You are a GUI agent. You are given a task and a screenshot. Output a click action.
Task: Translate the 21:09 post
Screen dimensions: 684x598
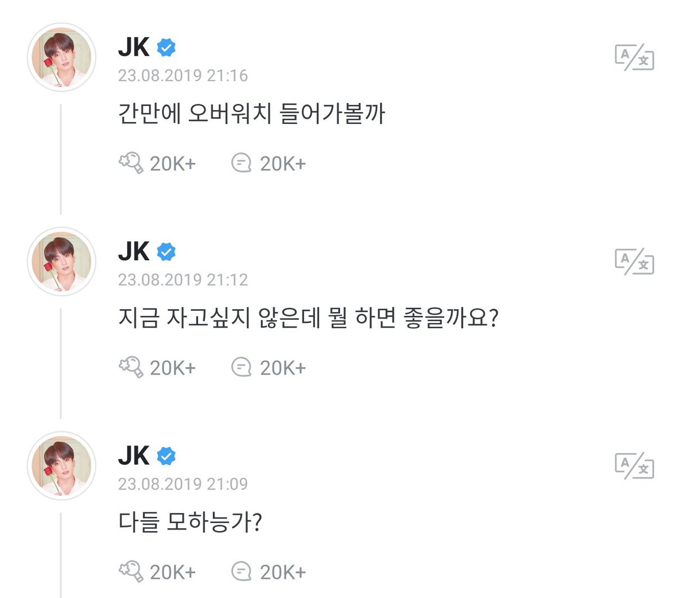click(x=634, y=466)
